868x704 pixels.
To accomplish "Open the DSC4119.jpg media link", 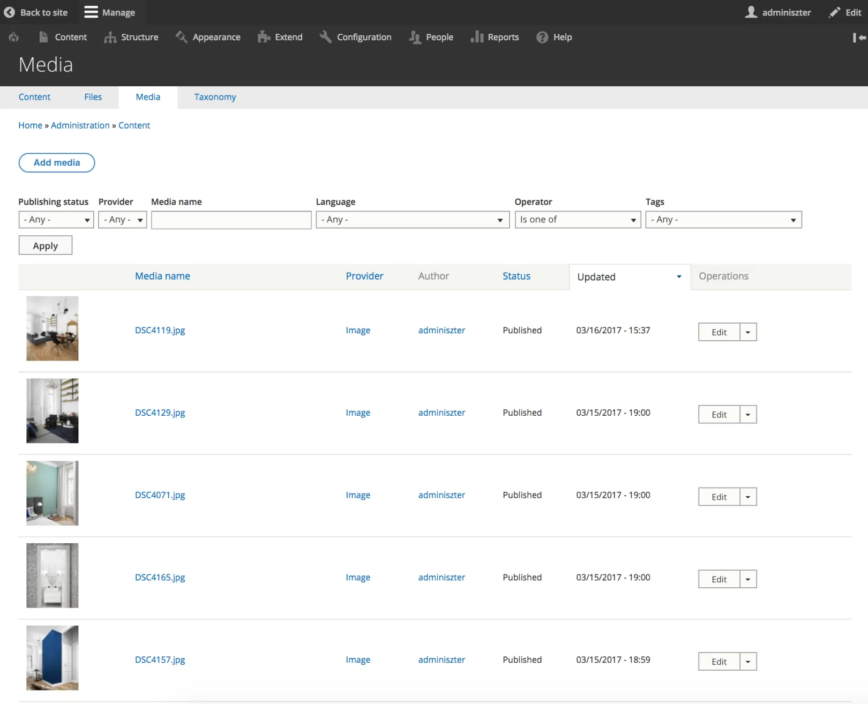I will (x=160, y=331).
